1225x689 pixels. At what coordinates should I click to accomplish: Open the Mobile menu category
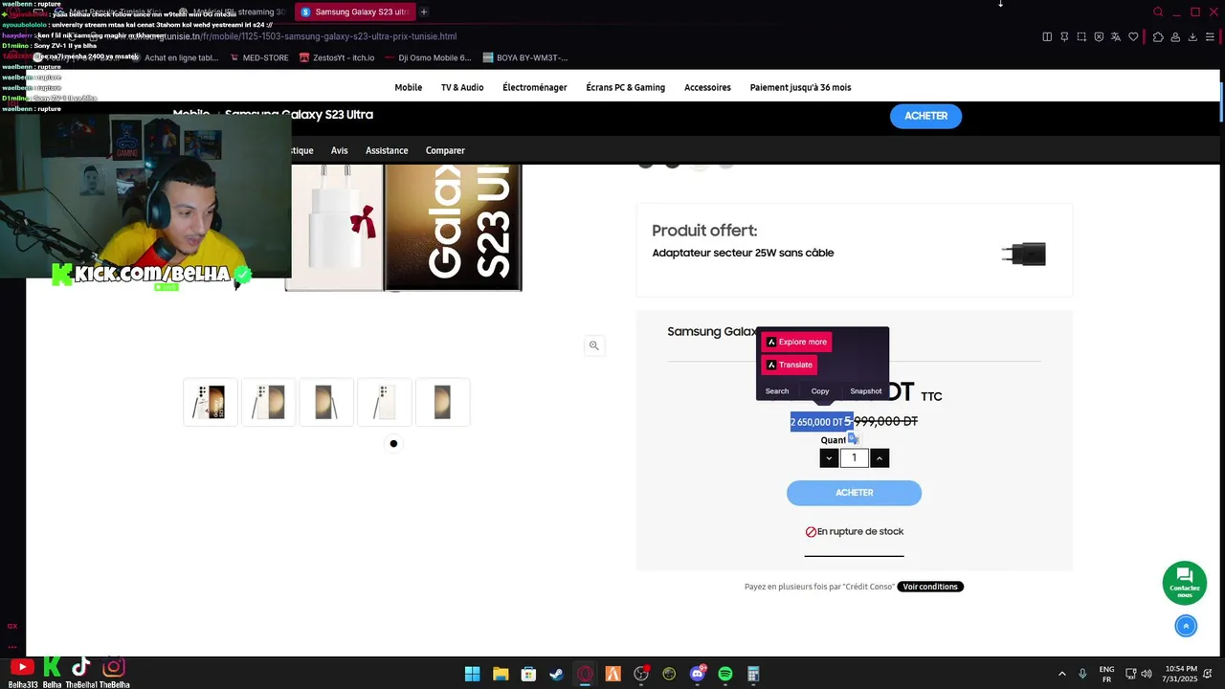(408, 87)
